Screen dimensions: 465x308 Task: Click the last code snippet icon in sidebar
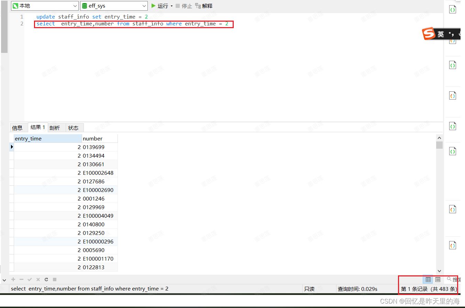click(453, 245)
